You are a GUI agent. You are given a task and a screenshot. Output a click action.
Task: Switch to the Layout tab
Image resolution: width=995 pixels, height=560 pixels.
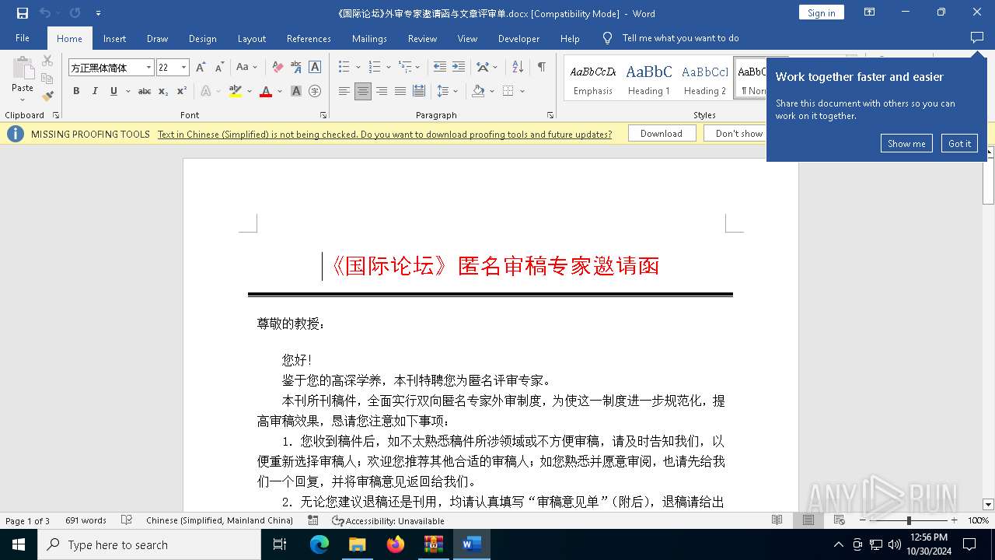click(x=252, y=38)
